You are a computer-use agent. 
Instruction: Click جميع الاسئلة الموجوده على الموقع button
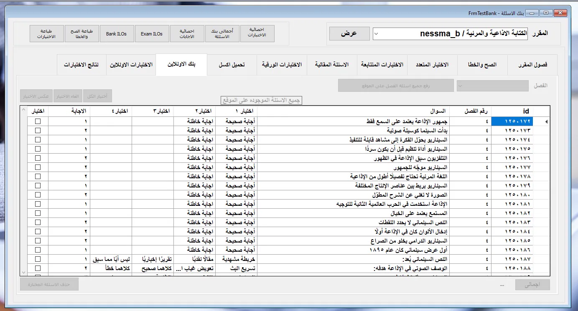(261, 101)
